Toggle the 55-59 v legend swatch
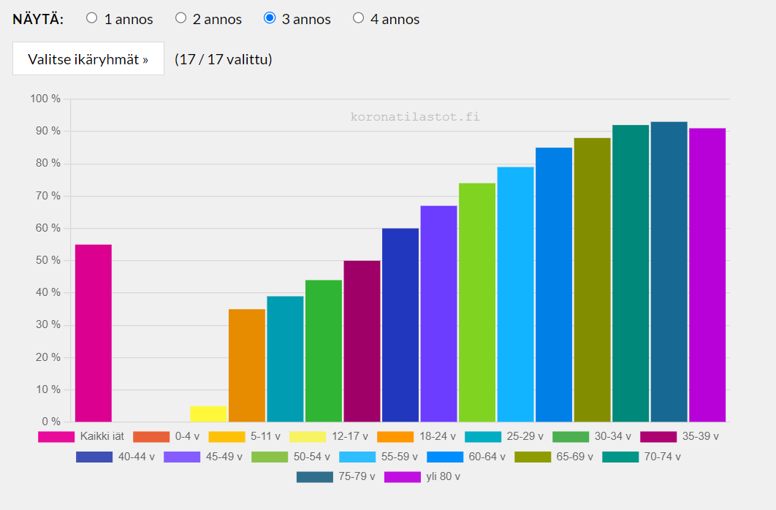The image size is (776, 510). 357,457
